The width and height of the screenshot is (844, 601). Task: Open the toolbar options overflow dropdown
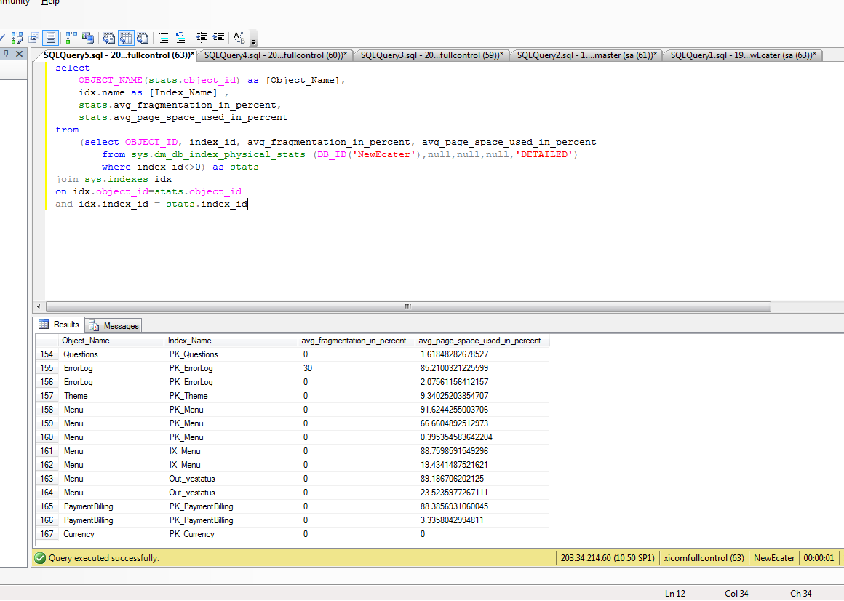tap(252, 42)
